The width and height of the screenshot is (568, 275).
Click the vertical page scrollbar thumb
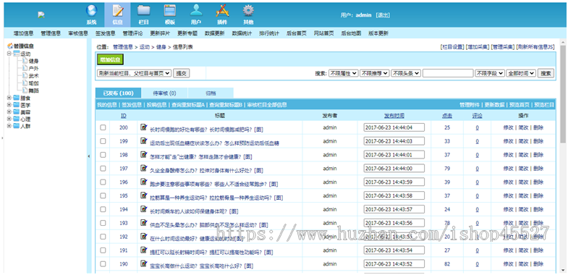tap(562, 94)
